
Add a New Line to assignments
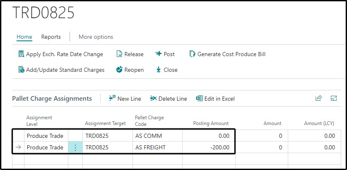[125, 99]
